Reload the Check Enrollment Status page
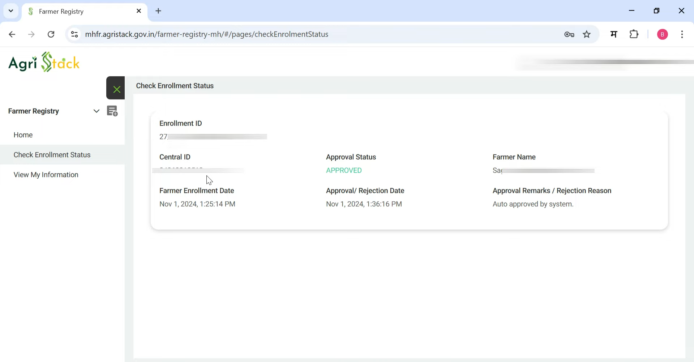The width and height of the screenshot is (694, 362). [x=51, y=34]
